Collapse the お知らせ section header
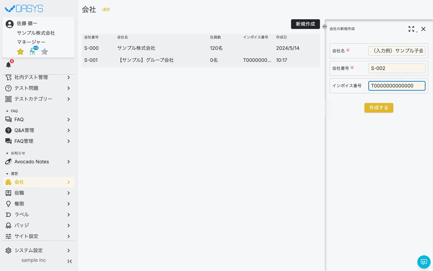The width and height of the screenshot is (433, 271). click(16, 153)
